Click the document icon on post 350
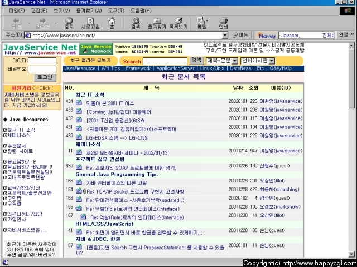Image resolution: width=357 pixels, height=267 pixels. click(79, 167)
